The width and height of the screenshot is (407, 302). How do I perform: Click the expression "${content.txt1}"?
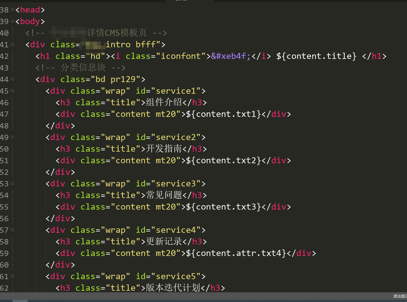pyautogui.click(x=224, y=114)
